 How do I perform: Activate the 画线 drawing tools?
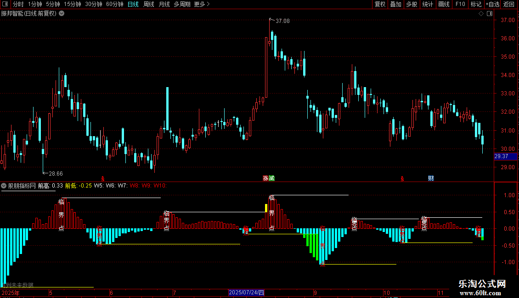[x=444, y=4]
